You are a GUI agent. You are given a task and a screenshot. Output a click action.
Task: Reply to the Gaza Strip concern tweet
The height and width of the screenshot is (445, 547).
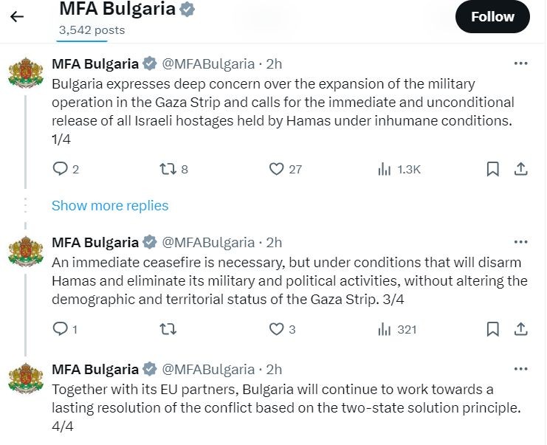pos(61,169)
